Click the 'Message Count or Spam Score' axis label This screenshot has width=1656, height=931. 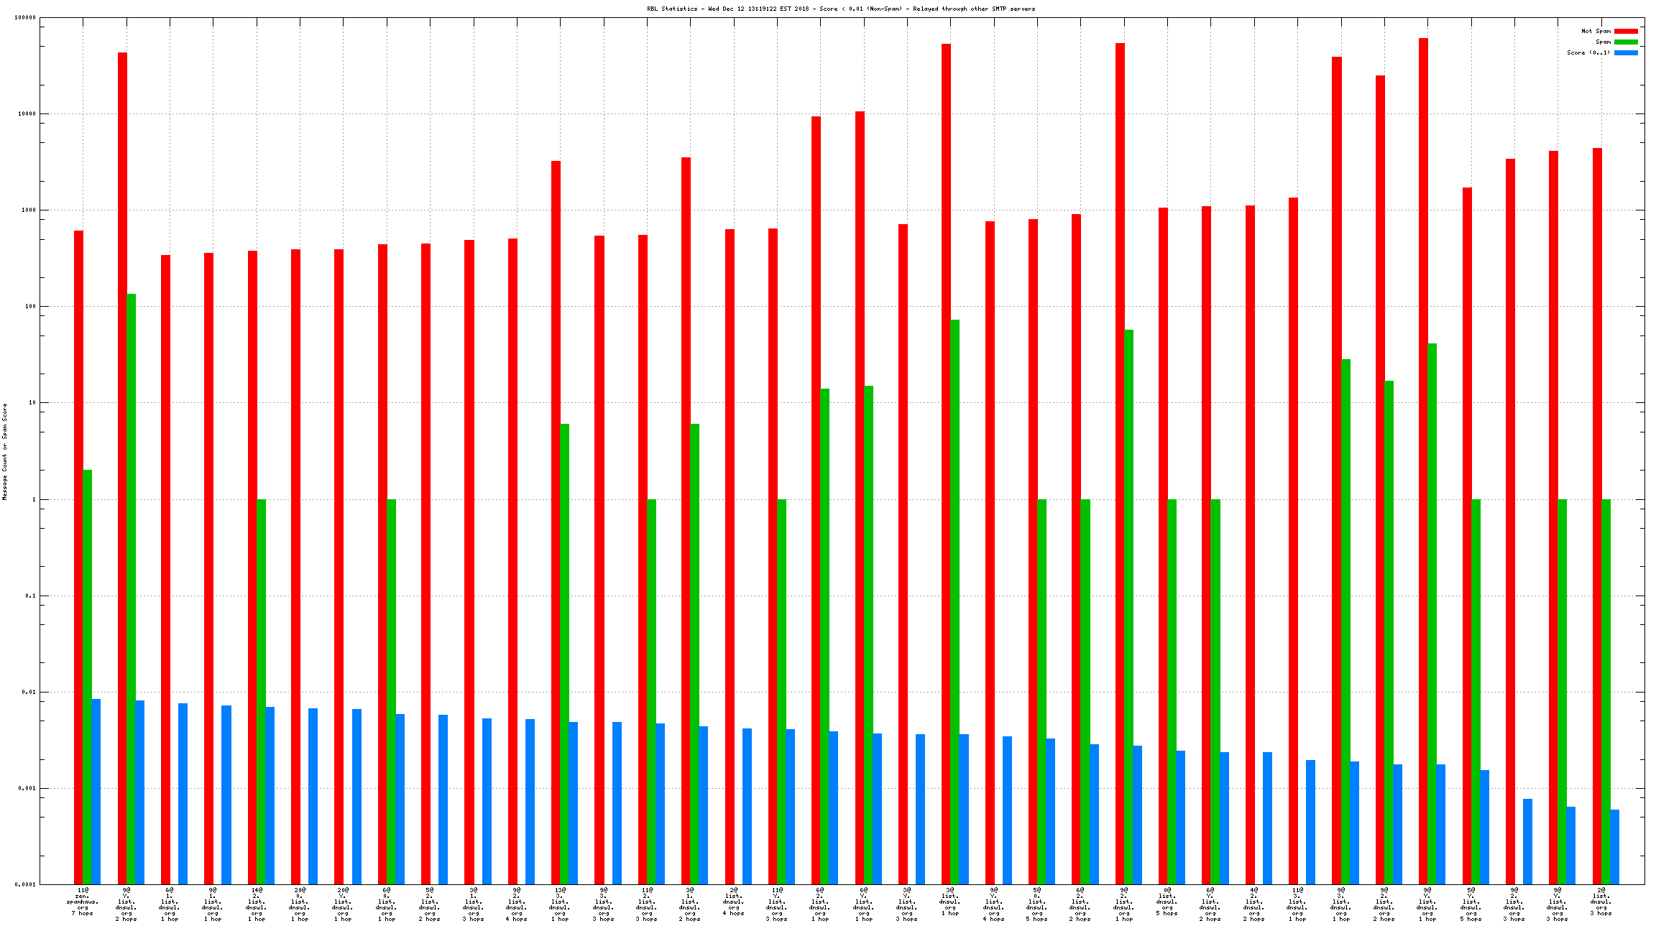[4, 451]
